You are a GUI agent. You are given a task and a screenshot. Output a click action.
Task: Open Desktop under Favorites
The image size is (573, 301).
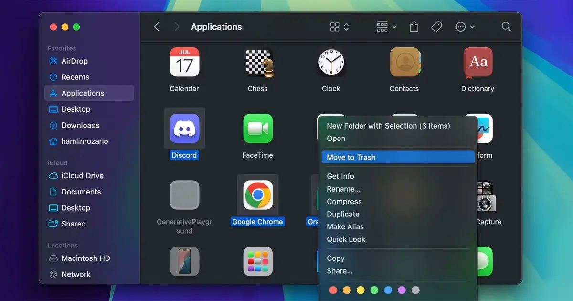(x=89, y=109)
